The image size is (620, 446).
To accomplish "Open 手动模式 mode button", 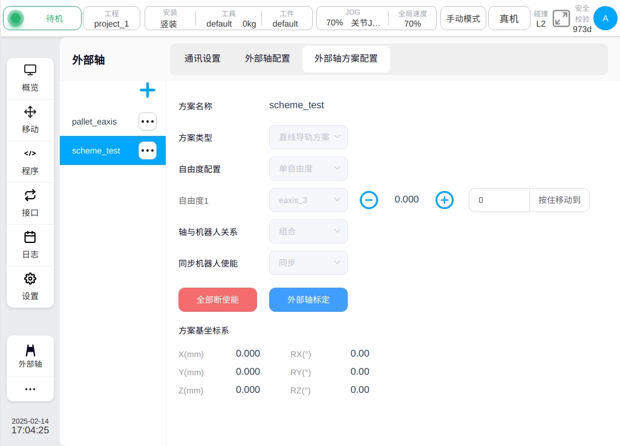I will tap(463, 18).
